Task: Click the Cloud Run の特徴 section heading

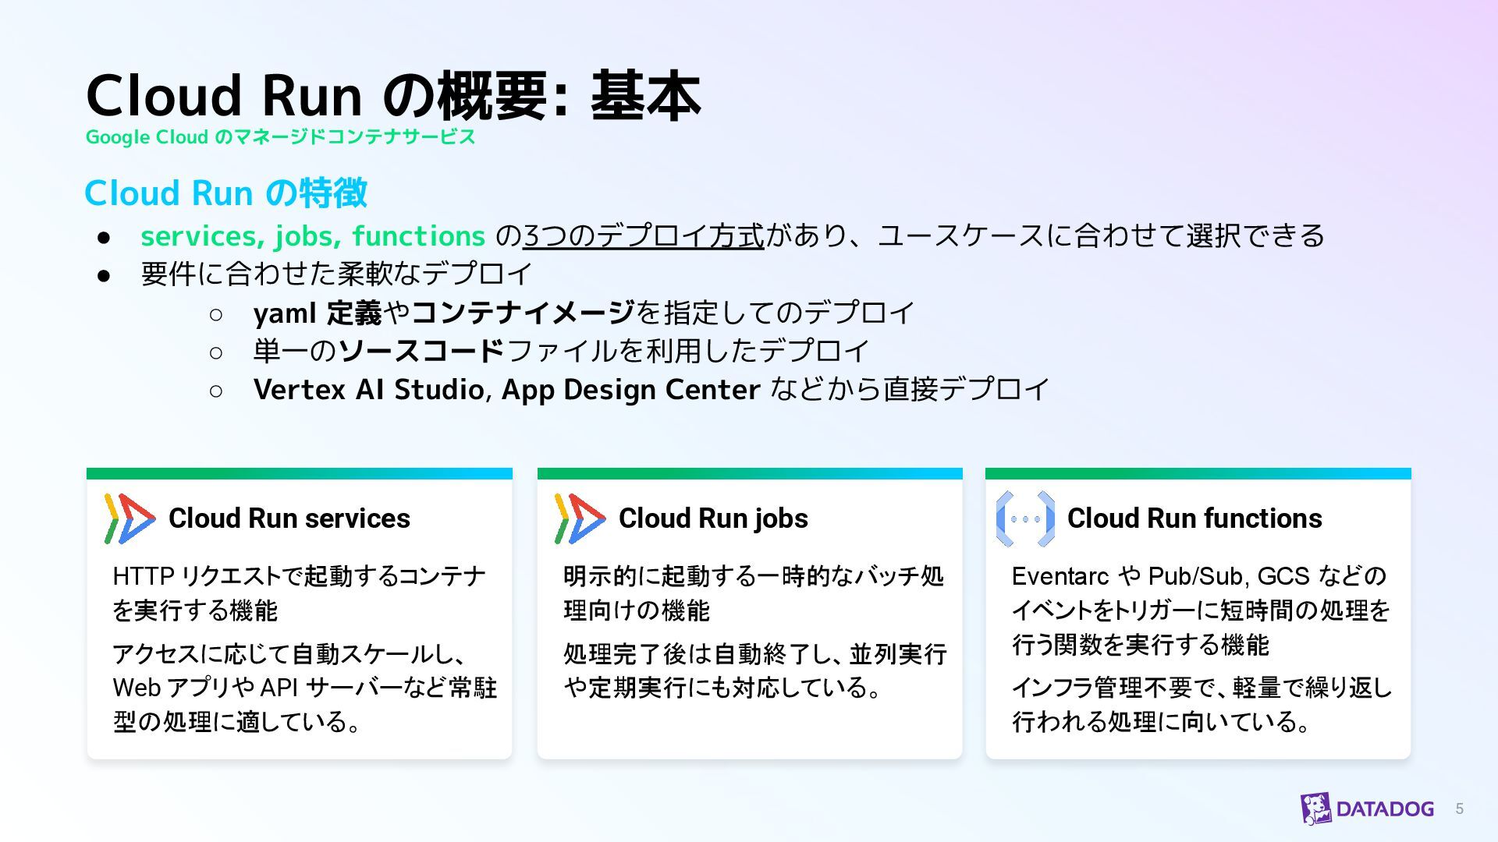Action: click(225, 193)
